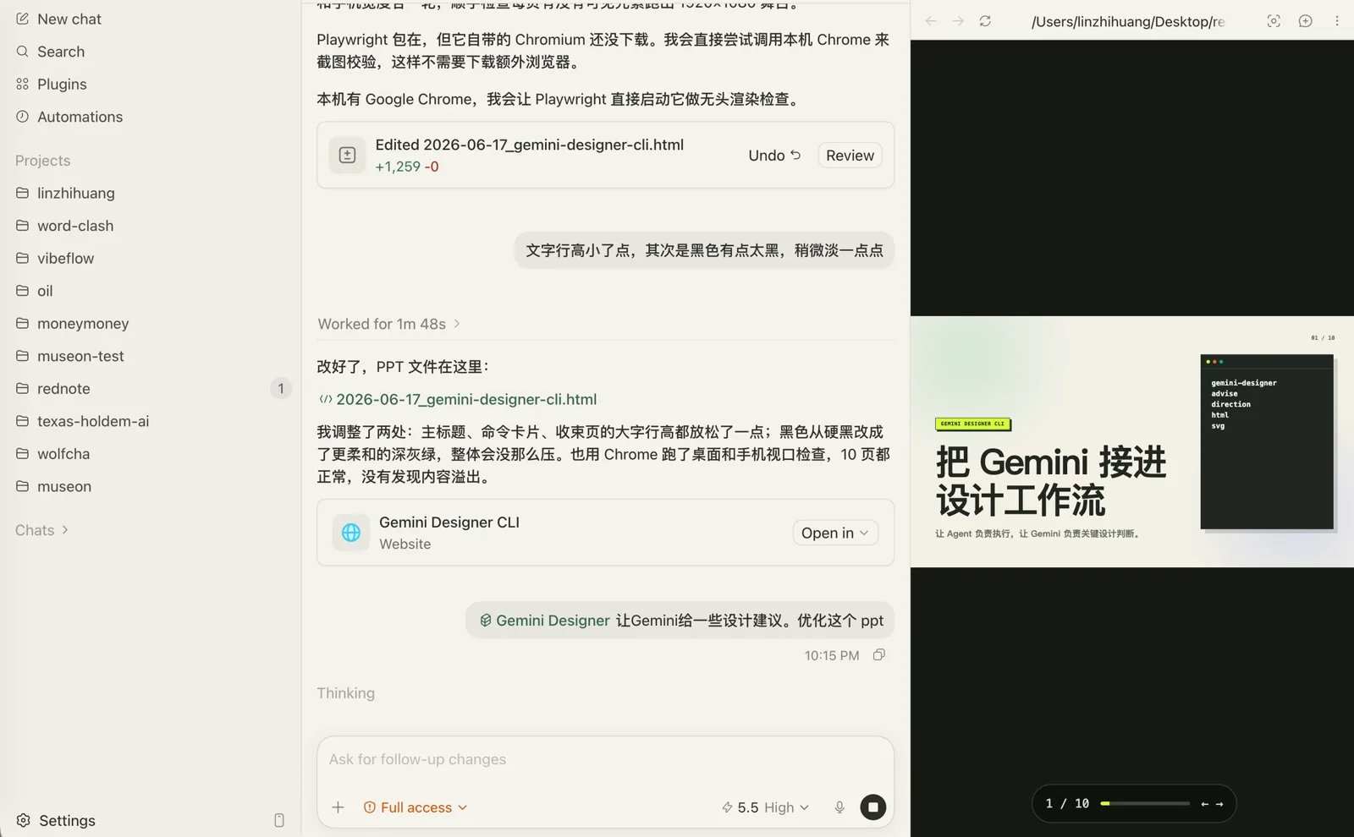
Task: Go to next slide with right arrow
Action: pyautogui.click(x=1219, y=804)
